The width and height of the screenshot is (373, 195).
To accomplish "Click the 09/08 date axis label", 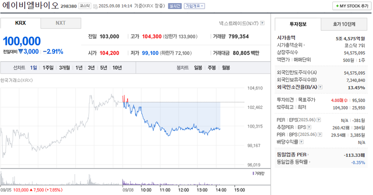I will point(128,190).
